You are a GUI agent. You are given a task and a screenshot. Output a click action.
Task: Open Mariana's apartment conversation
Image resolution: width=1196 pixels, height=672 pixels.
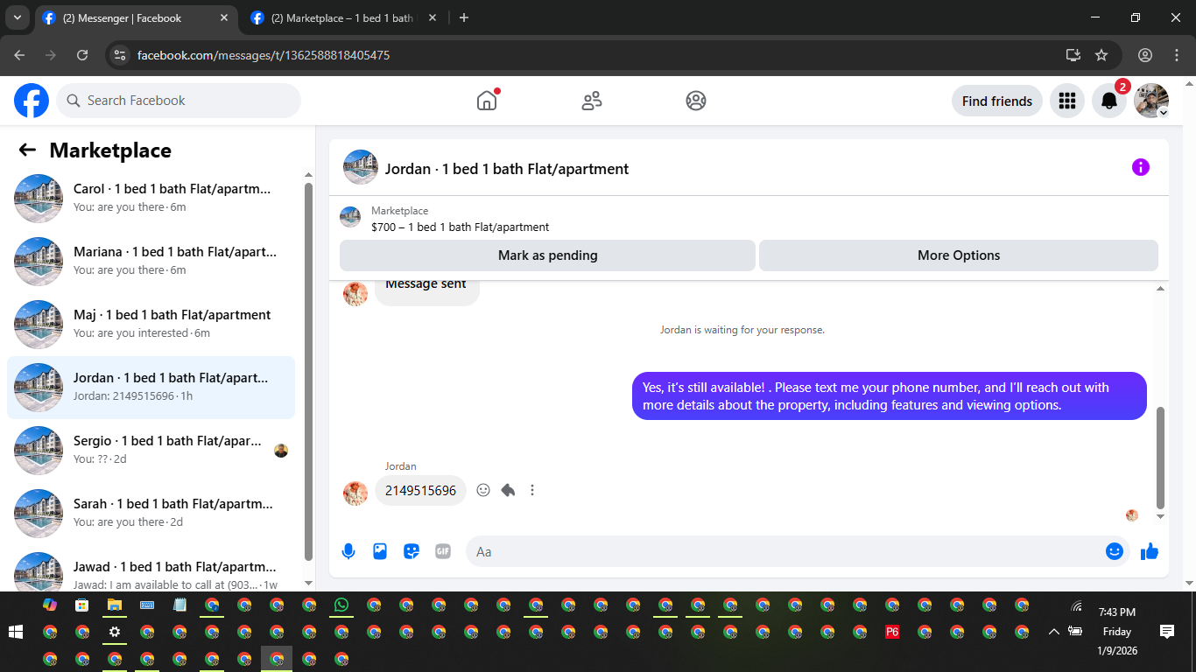click(x=151, y=261)
